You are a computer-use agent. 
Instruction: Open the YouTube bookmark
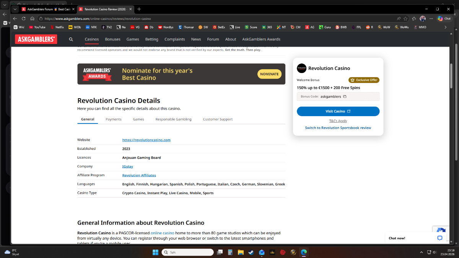pyautogui.click(x=37, y=27)
